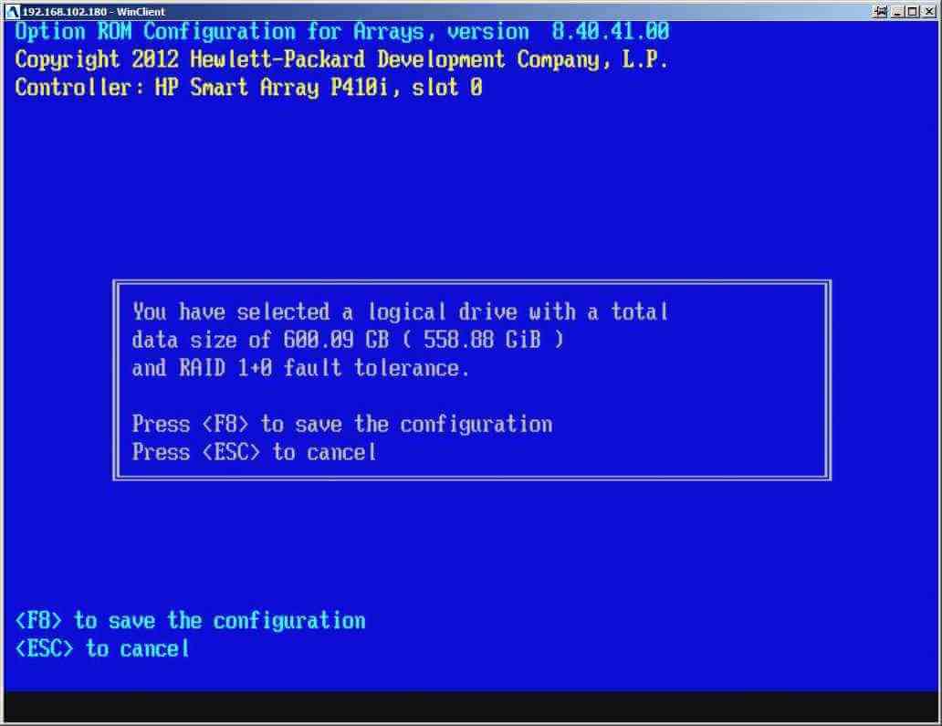Click 'You have selected a logical drive' line
The height and width of the screenshot is (726, 942).
click(400, 312)
